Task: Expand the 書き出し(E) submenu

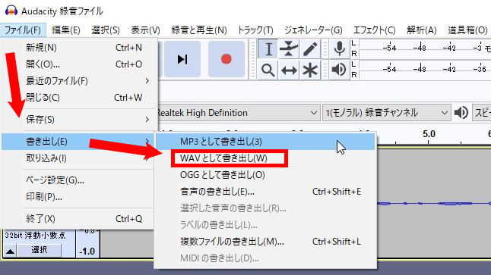Action: pos(78,142)
